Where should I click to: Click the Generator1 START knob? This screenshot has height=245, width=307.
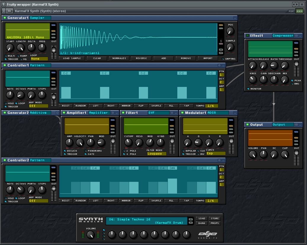click(10, 48)
